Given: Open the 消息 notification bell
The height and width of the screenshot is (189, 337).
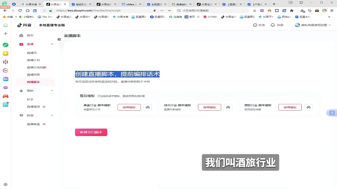Looking at the screenshot, I should tap(273, 25).
